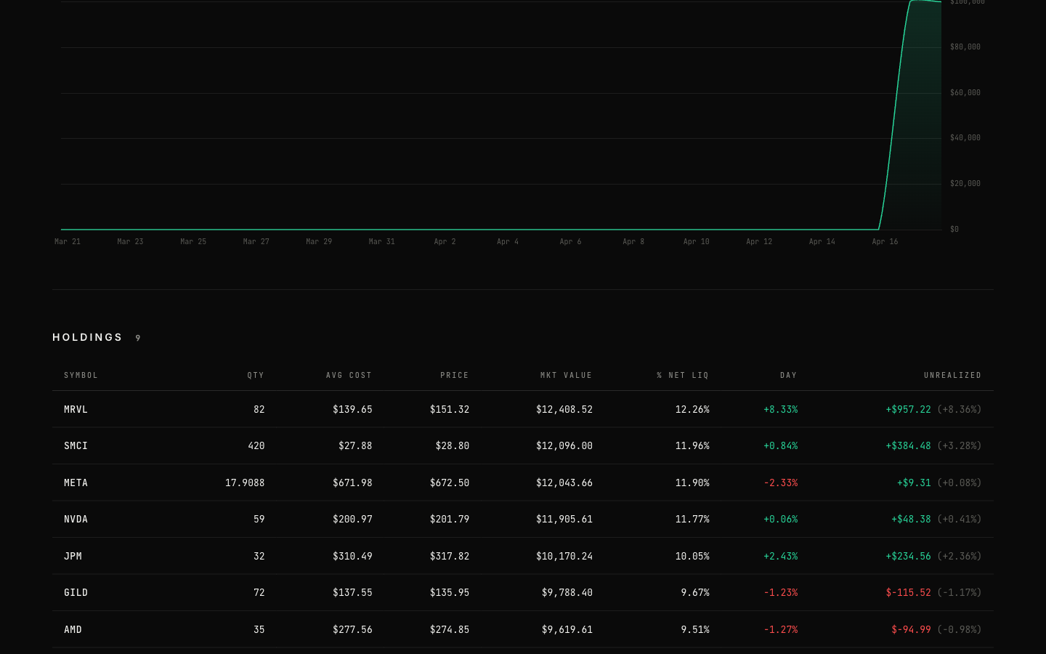Screen dimensions: 1046x654
Task: Click GILD average cost $137.55
Action: pyautogui.click(x=352, y=593)
